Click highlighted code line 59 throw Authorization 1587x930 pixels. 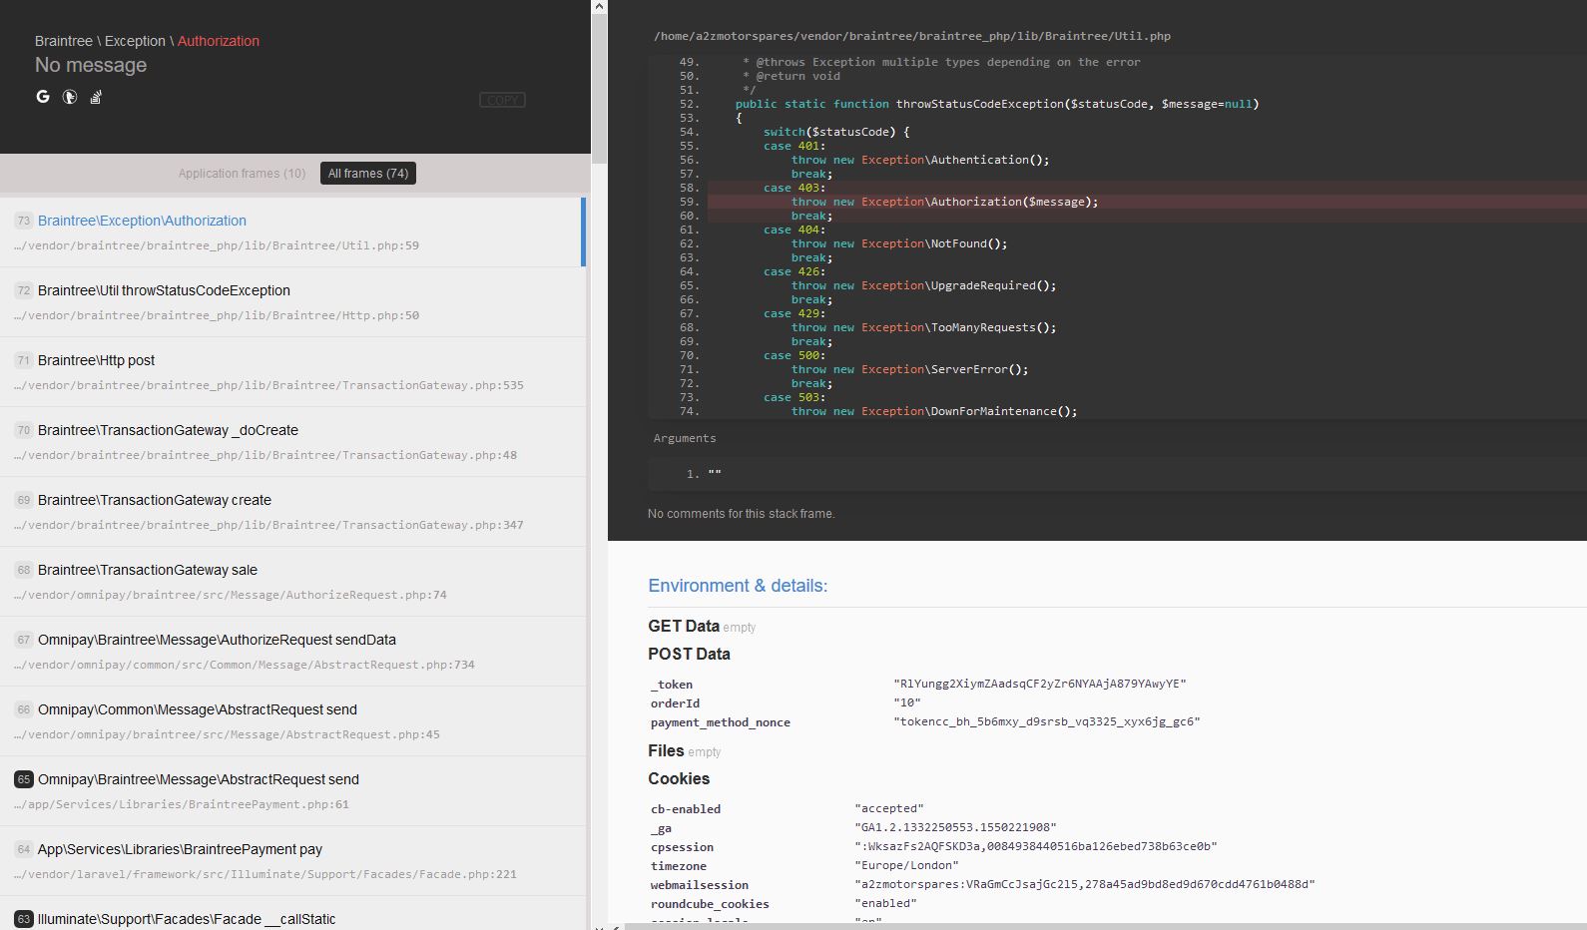(1146, 202)
